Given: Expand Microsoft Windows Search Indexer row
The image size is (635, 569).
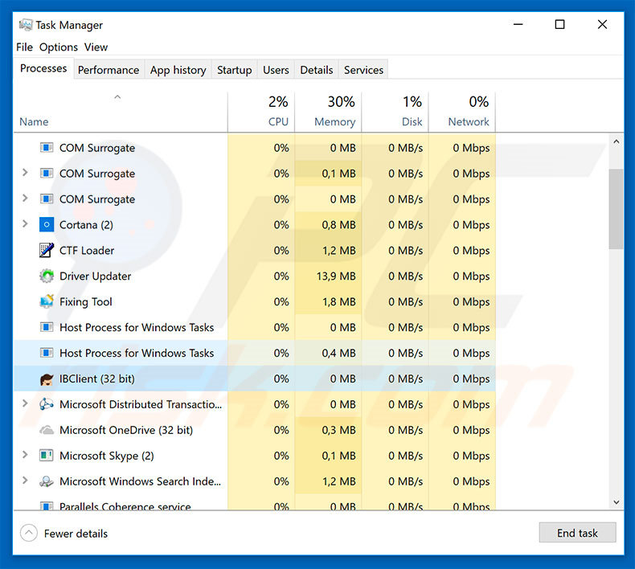Looking at the screenshot, I should pos(25,481).
